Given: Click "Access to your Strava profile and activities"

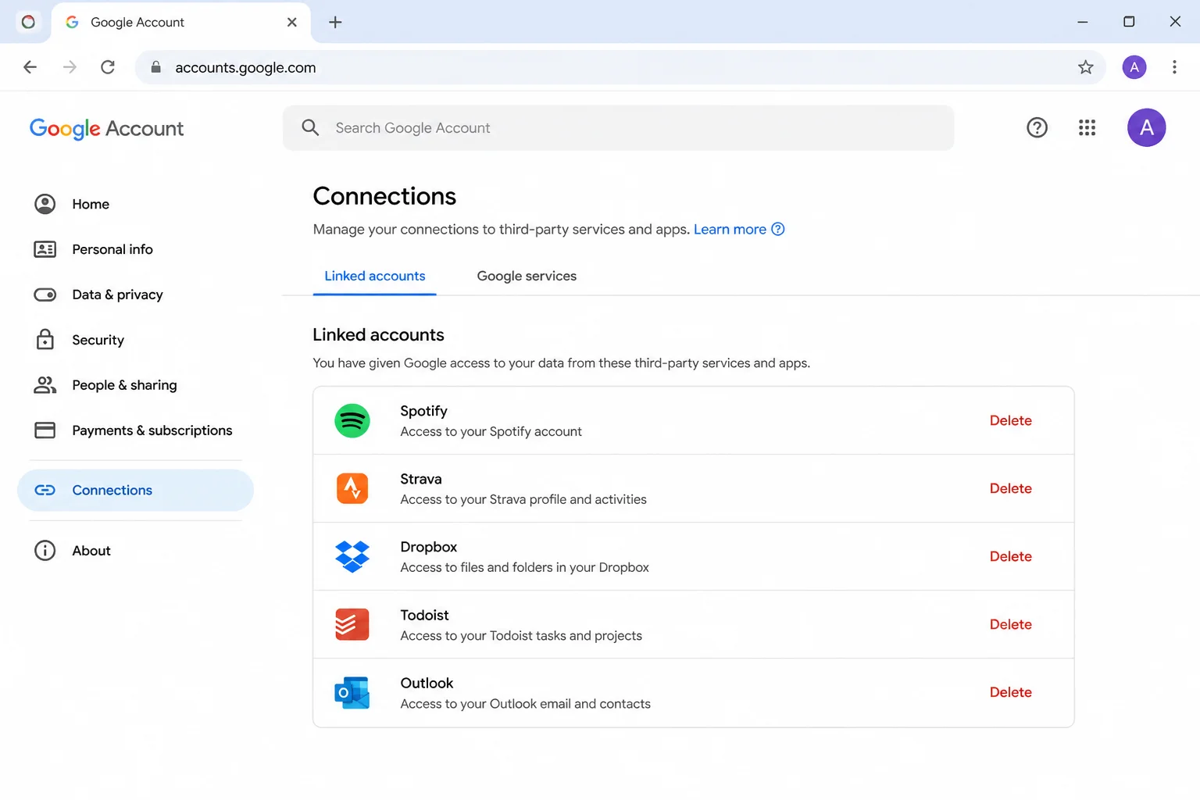Looking at the screenshot, I should [523, 499].
